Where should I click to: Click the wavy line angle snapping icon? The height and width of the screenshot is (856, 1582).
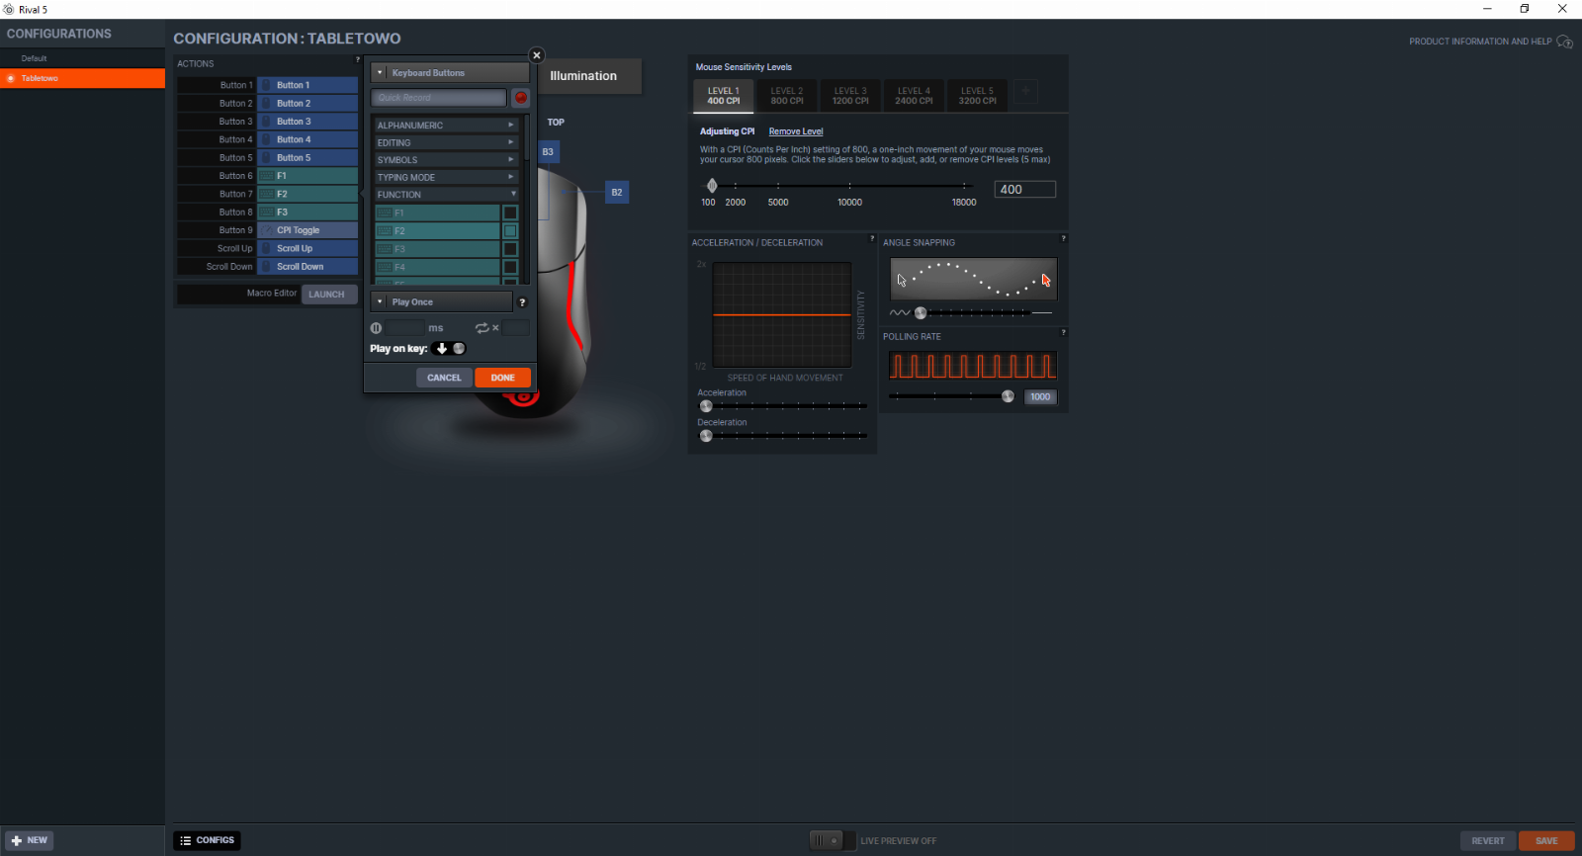900,313
